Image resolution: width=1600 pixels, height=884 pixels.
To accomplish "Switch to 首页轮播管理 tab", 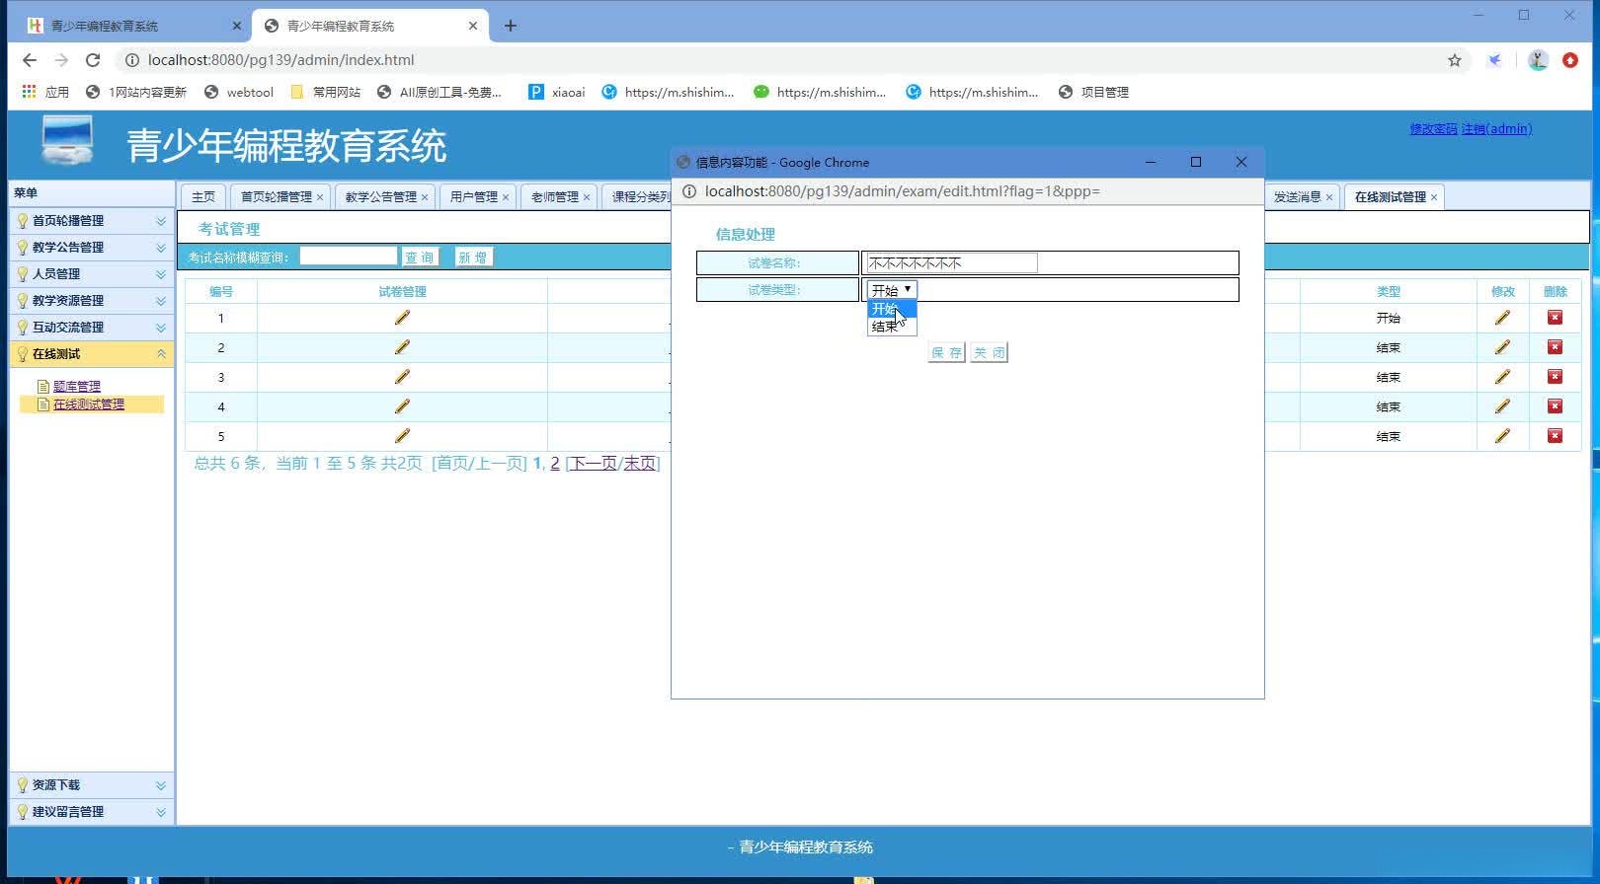I will [277, 197].
